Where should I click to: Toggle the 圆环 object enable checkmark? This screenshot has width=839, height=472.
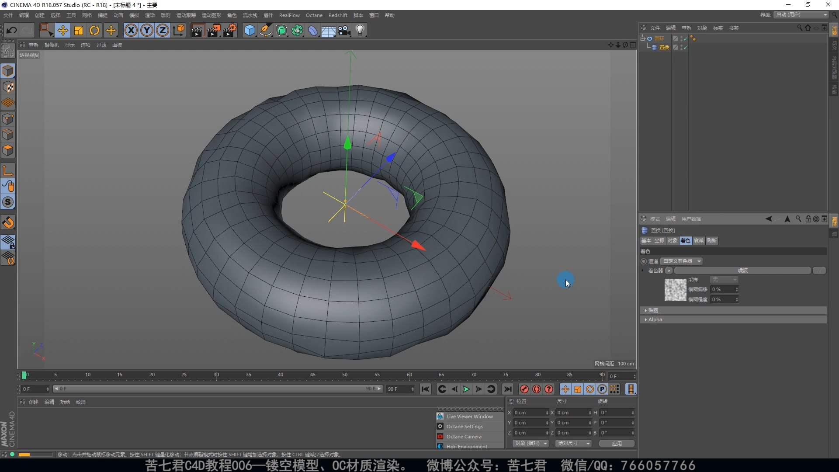click(x=685, y=38)
